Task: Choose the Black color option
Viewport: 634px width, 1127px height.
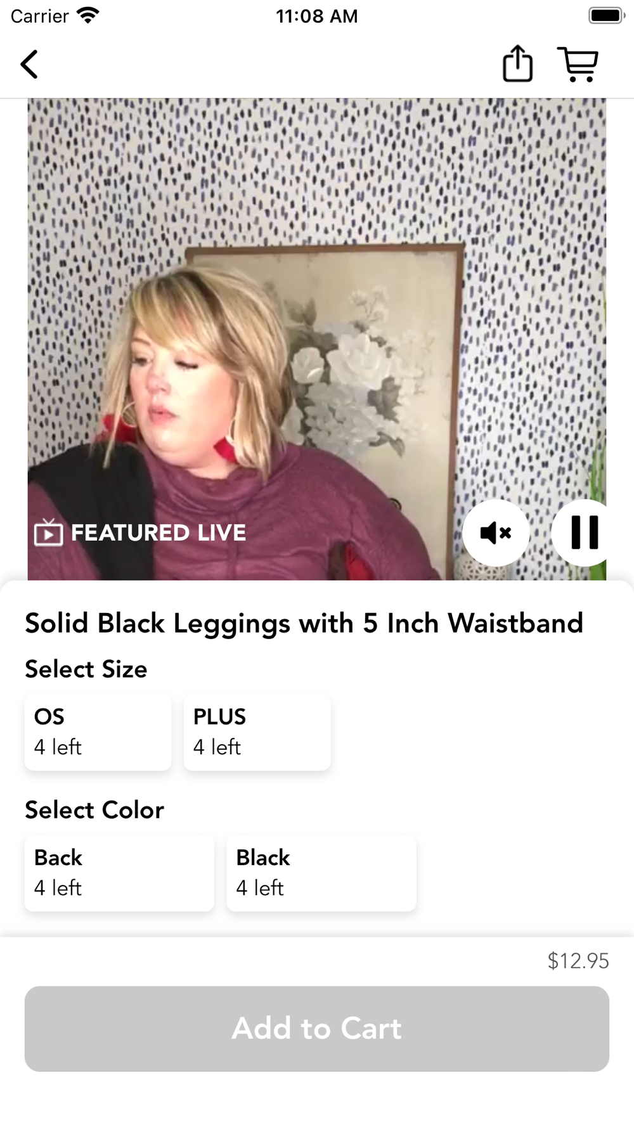Action: pyautogui.click(x=321, y=873)
